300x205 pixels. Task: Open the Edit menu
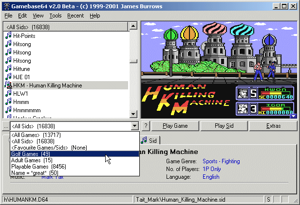[x=22, y=16]
